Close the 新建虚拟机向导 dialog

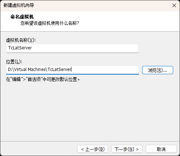(174, 5)
